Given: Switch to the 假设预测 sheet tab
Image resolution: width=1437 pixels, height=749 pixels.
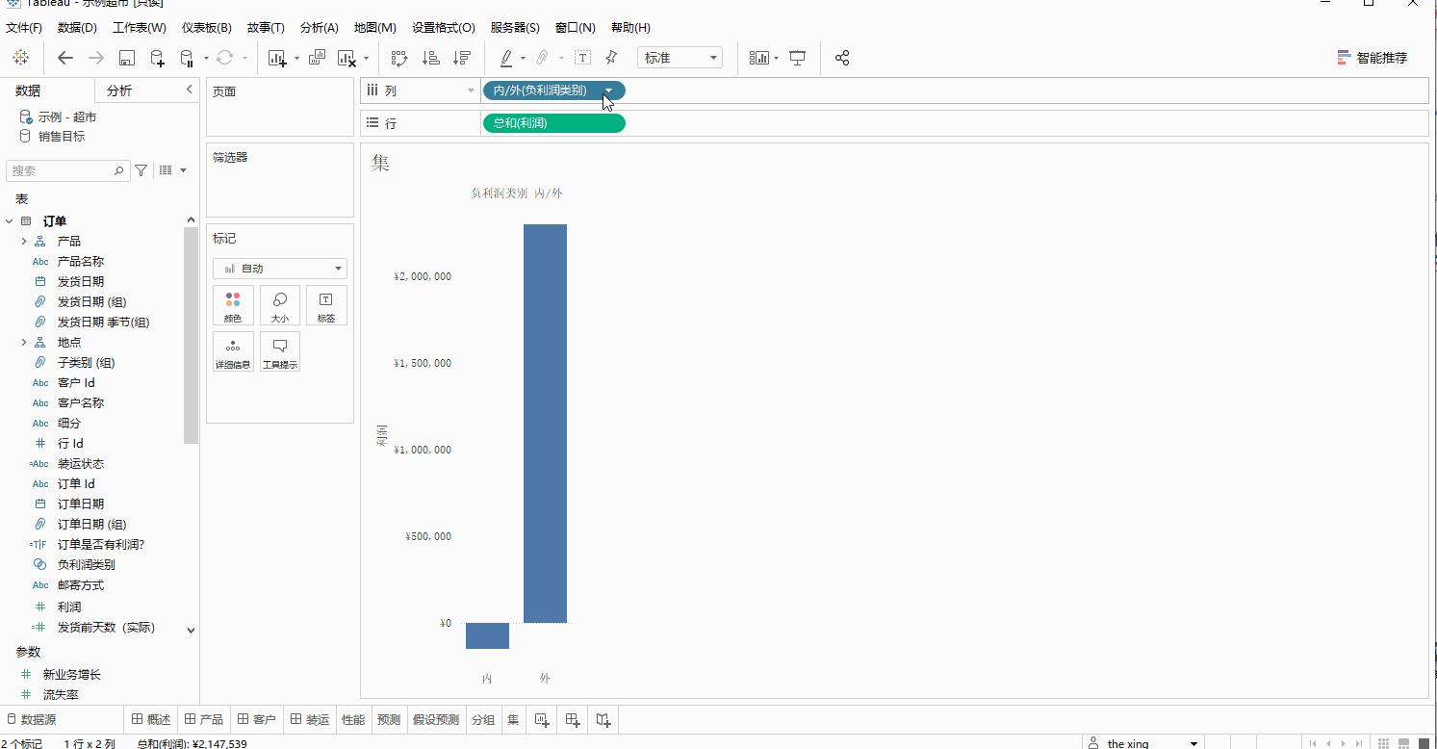Looking at the screenshot, I should click(436, 719).
